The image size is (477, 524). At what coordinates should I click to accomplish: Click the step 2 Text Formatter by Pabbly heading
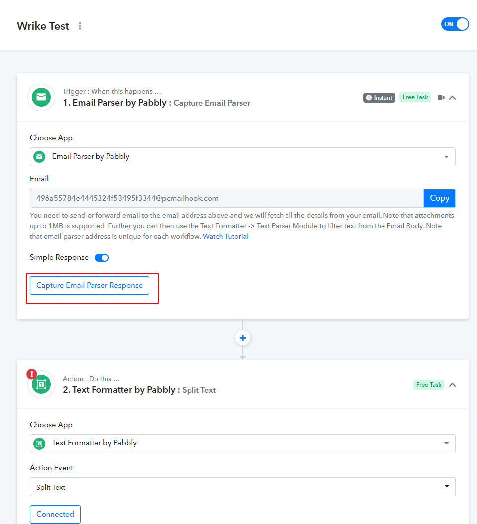(139, 390)
